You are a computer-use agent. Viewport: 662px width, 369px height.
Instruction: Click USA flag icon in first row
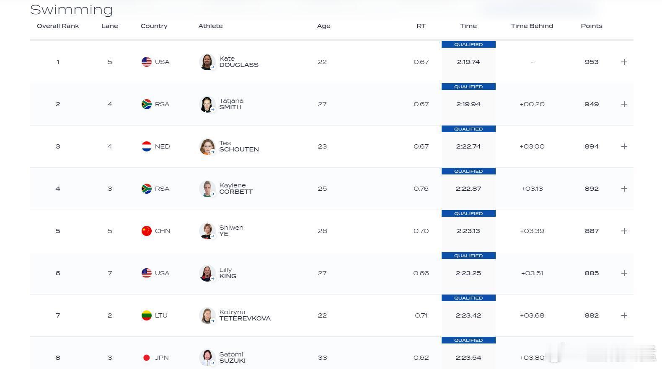click(146, 62)
